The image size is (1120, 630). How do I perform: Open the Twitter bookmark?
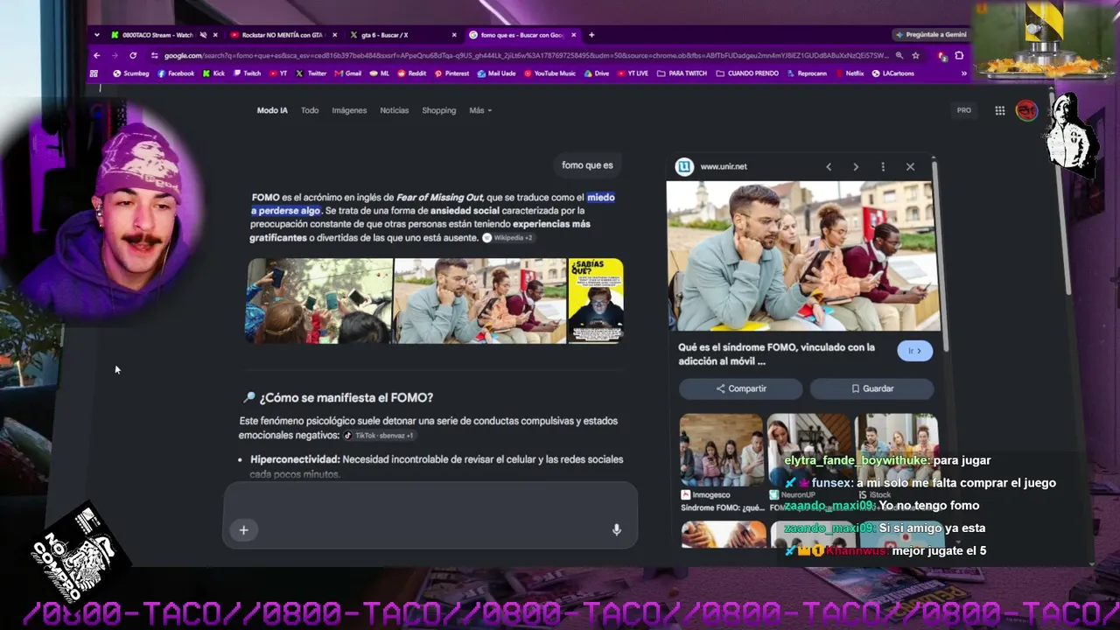coord(311,73)
